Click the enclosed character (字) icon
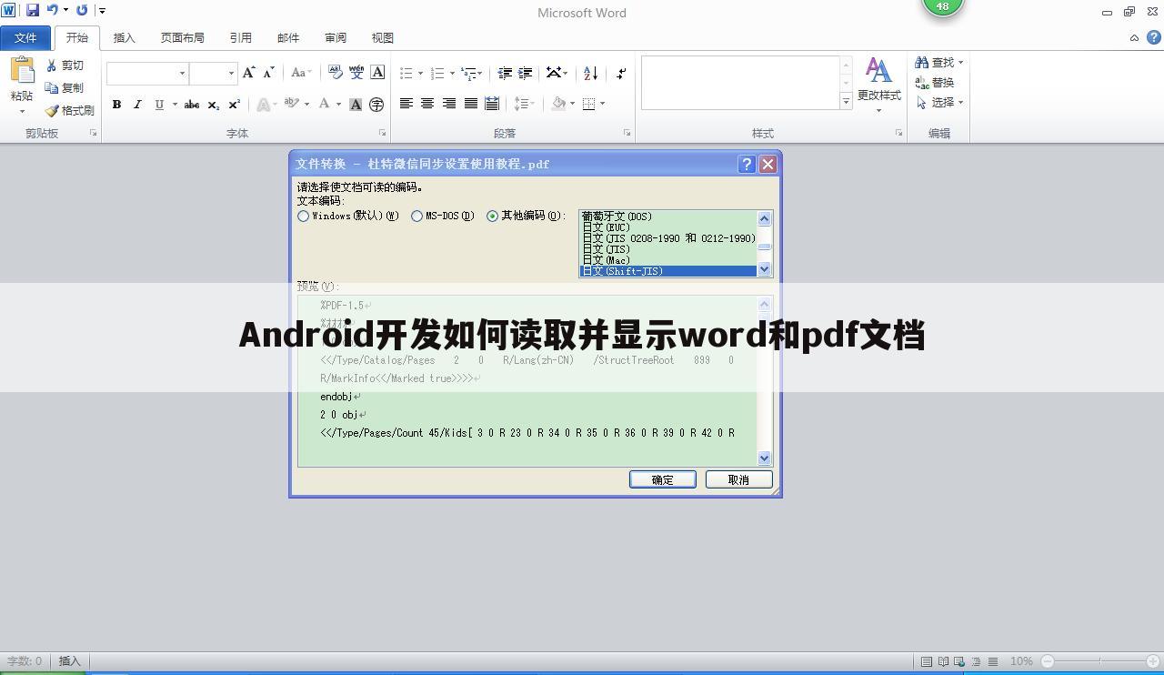 pos(376,104)
